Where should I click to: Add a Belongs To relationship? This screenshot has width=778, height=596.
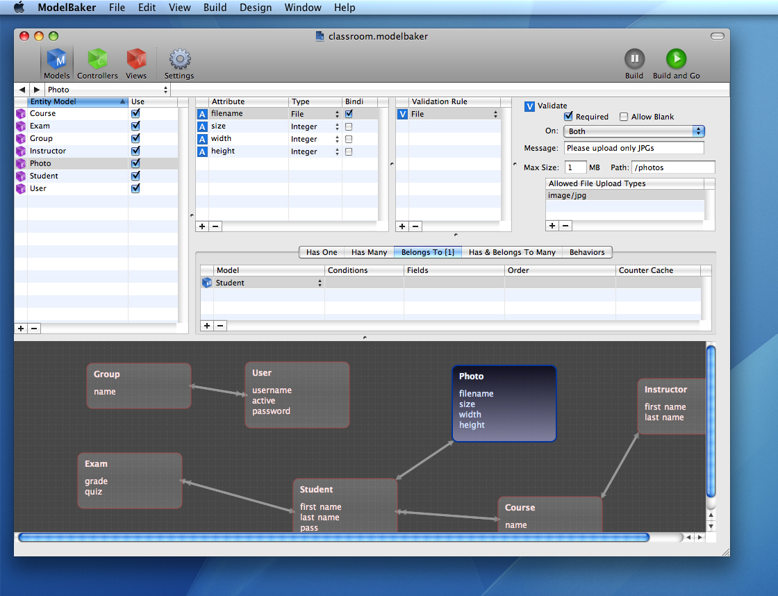(x=207, y=326)
